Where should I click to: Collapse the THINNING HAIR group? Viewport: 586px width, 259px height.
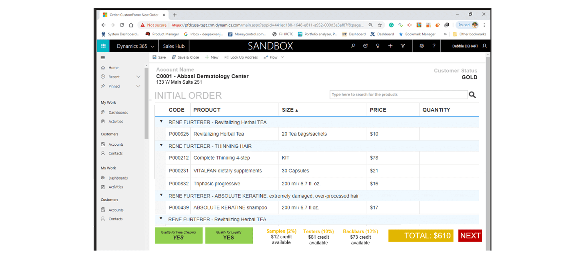(x=161, y=145)
